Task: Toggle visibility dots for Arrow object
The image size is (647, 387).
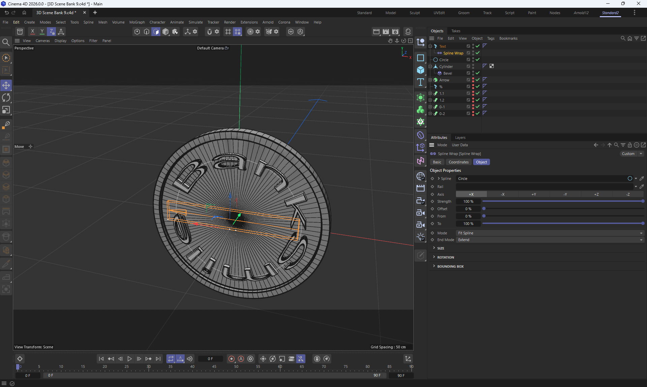Action: [x=473, y=80]
